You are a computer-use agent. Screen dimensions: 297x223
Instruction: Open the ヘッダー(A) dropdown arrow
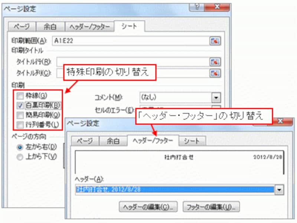pos(280,190)
